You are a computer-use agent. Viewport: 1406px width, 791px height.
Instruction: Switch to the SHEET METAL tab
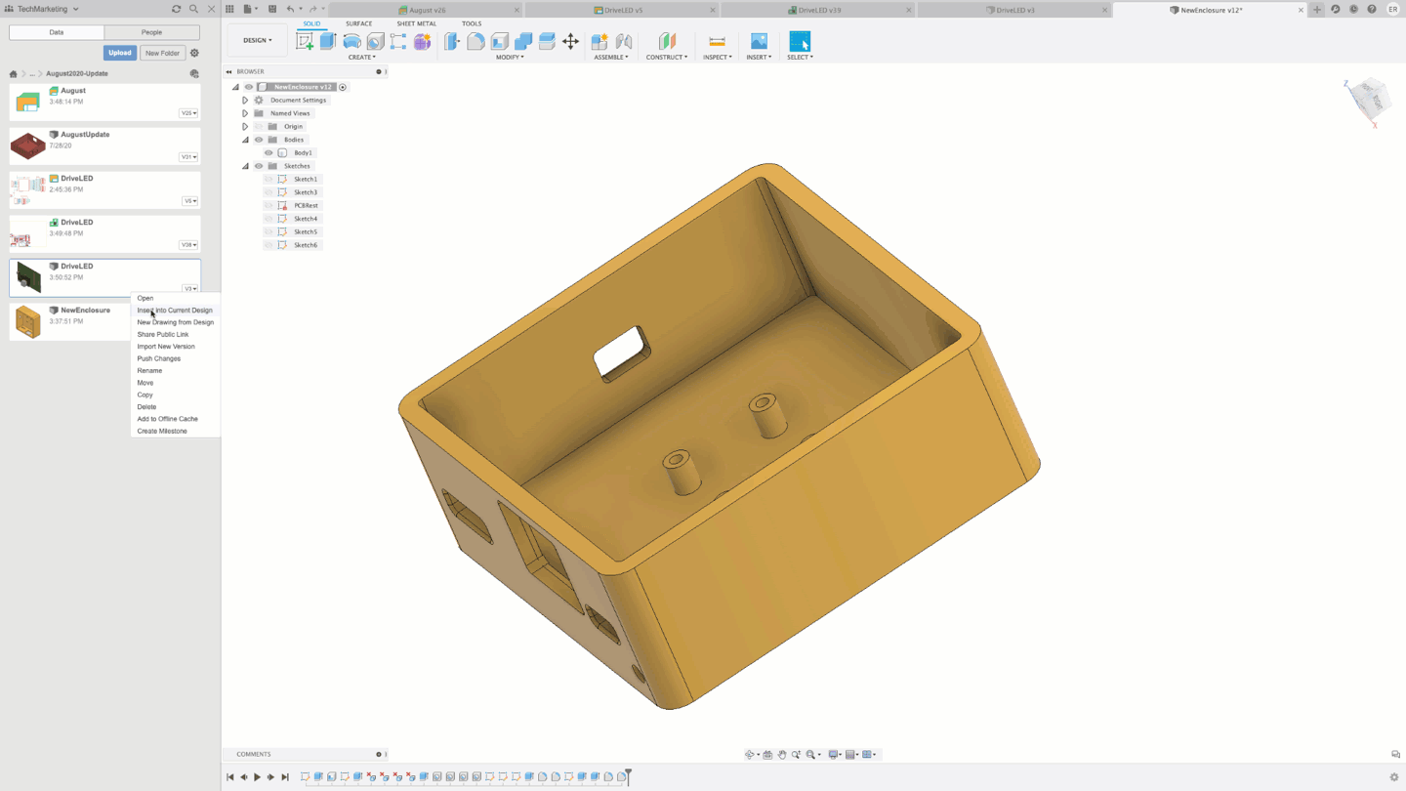point(416,23)
